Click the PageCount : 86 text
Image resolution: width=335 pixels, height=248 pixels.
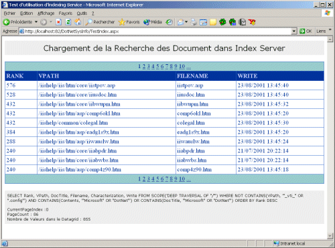(23, 215)
